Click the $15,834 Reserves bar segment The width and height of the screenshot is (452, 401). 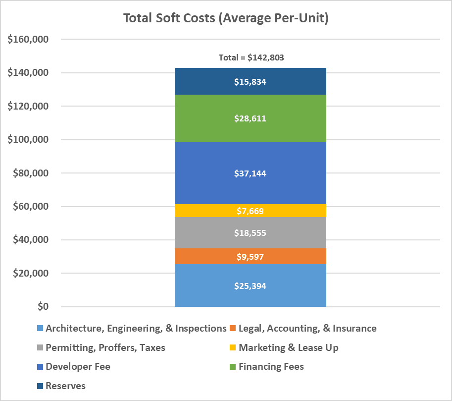[x=250, y=81]
